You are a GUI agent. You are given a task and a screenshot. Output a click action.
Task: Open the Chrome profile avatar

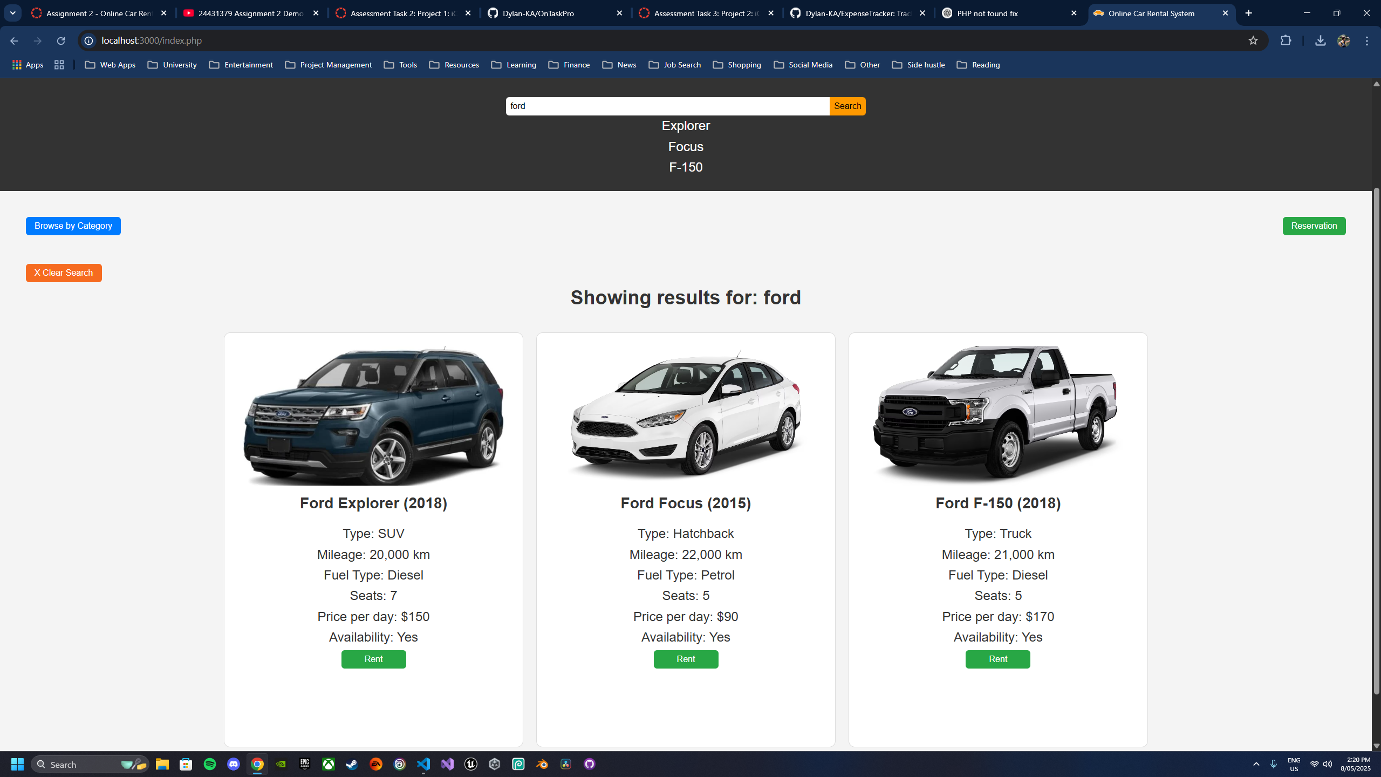click(x=1344, y=40)
